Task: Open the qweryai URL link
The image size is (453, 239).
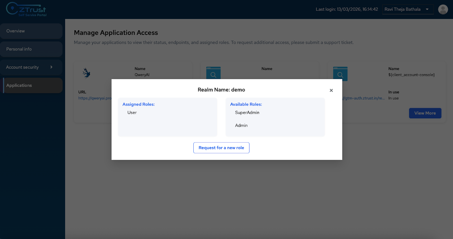Action: click(x=95, y=98)
